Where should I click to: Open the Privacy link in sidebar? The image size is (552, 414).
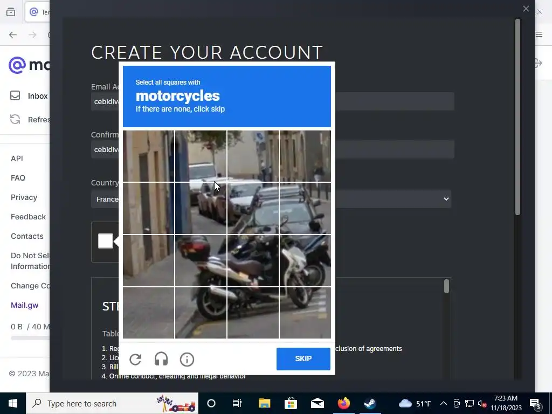(24, 197)
